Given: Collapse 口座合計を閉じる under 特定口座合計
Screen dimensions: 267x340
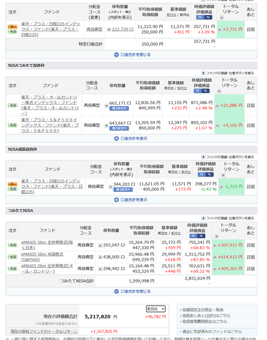Looking at the screenshot, I should [x=132, y=55].
